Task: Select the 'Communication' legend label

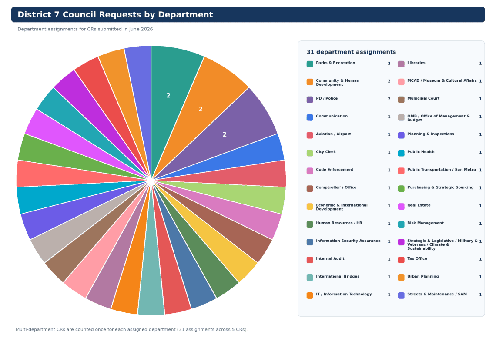Action: (332, 116)
